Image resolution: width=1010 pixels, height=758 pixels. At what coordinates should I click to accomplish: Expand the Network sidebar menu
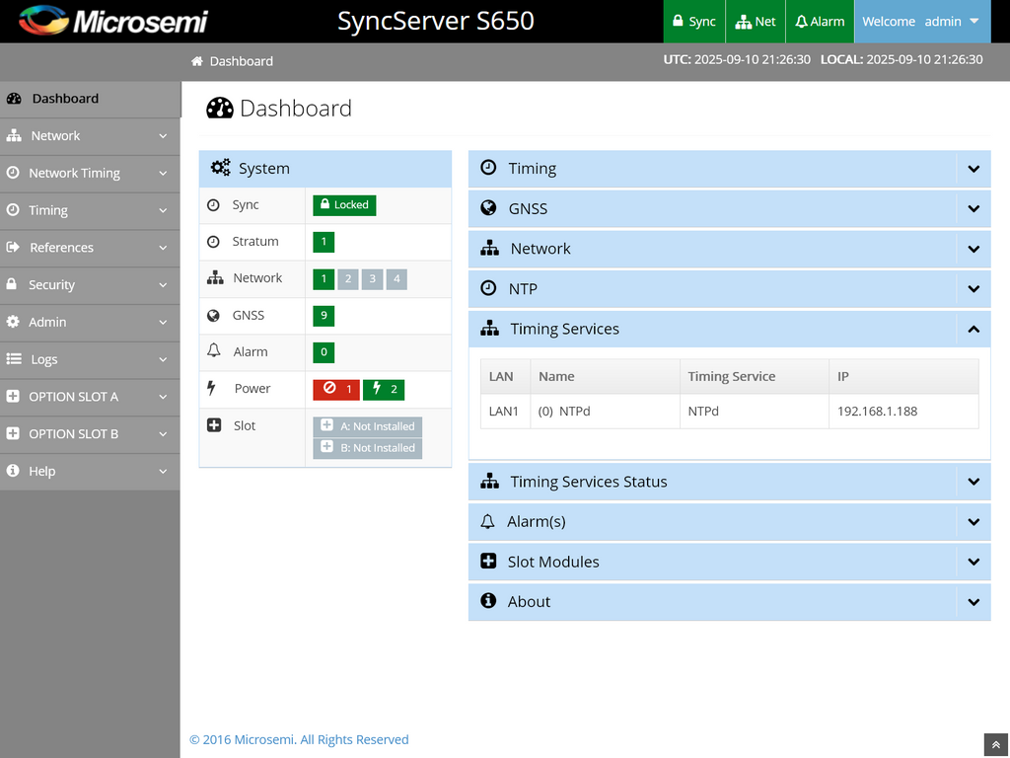pyautogui.click(x=90, y=136)
